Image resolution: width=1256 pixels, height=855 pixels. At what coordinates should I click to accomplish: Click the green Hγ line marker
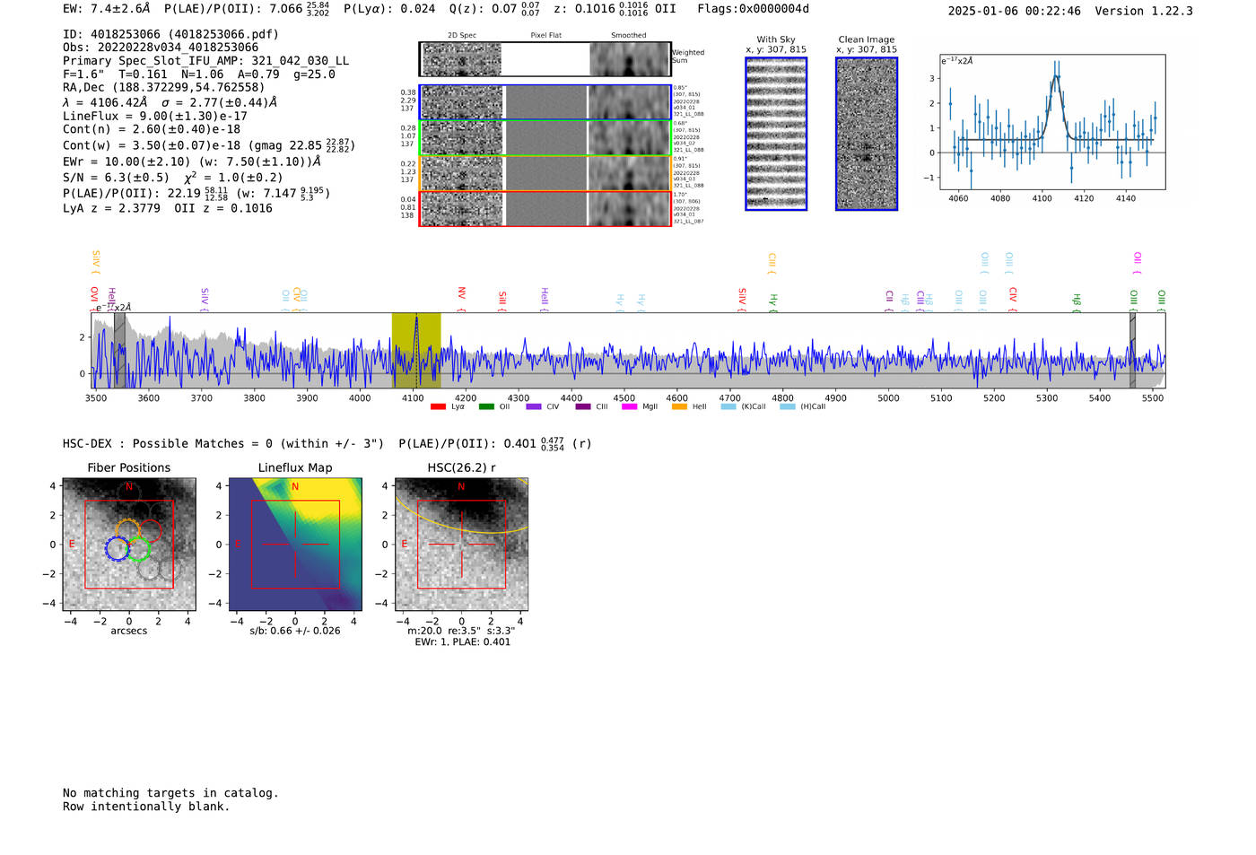click(x=772, y=301)
